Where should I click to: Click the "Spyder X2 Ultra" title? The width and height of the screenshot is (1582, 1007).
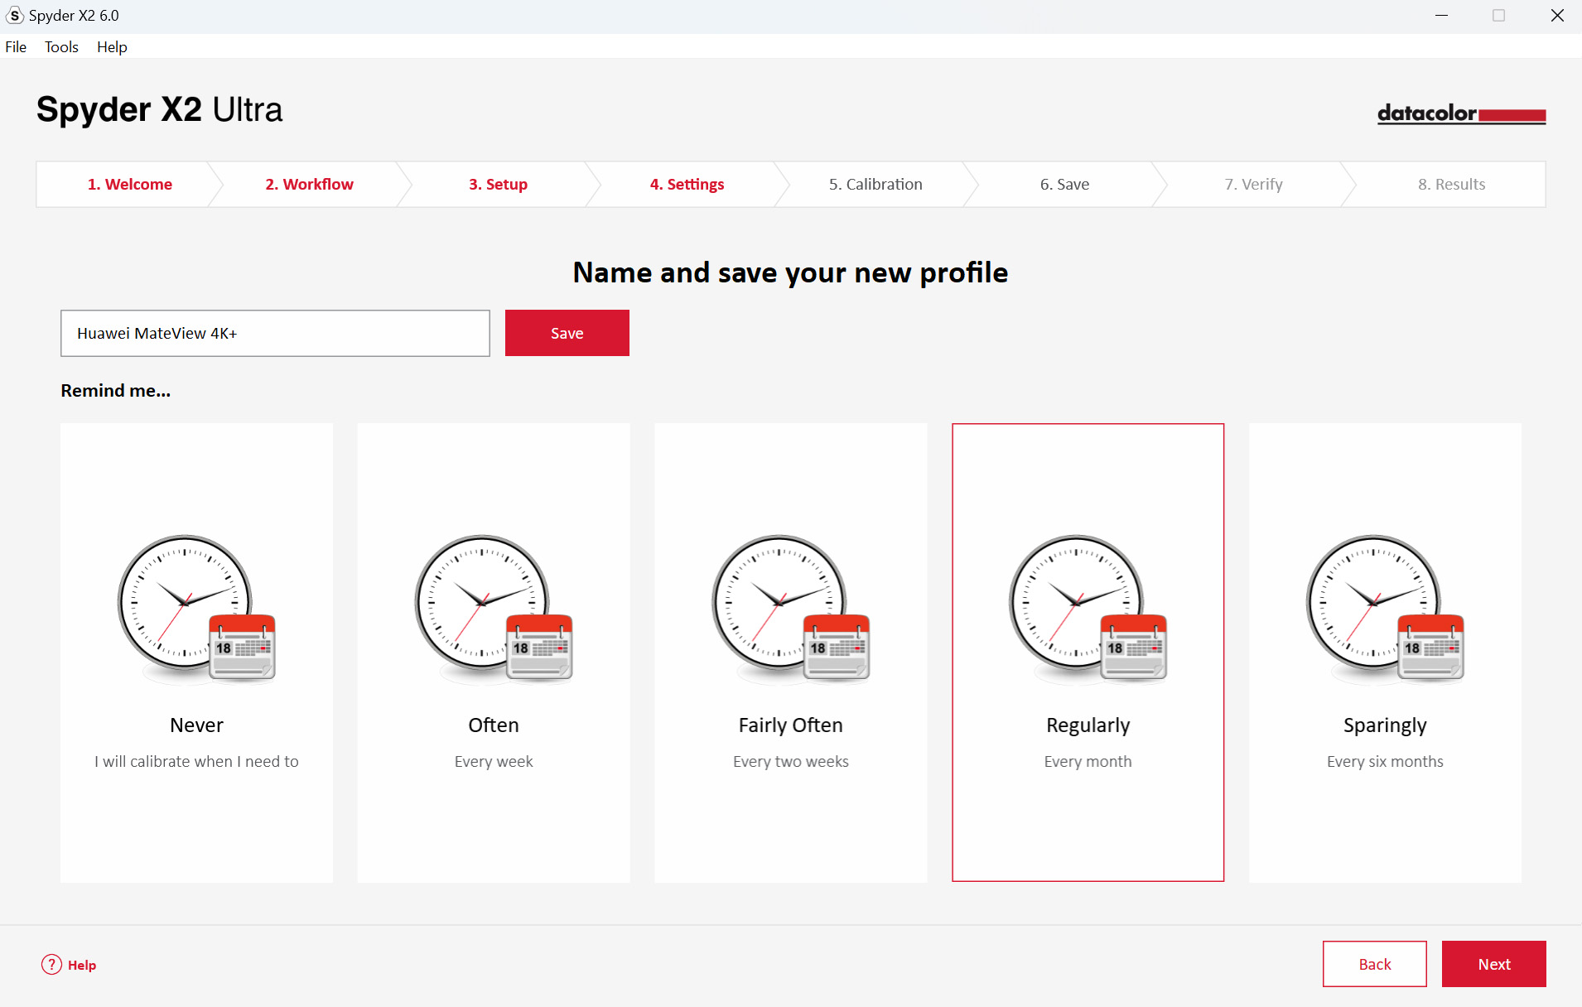159,109
